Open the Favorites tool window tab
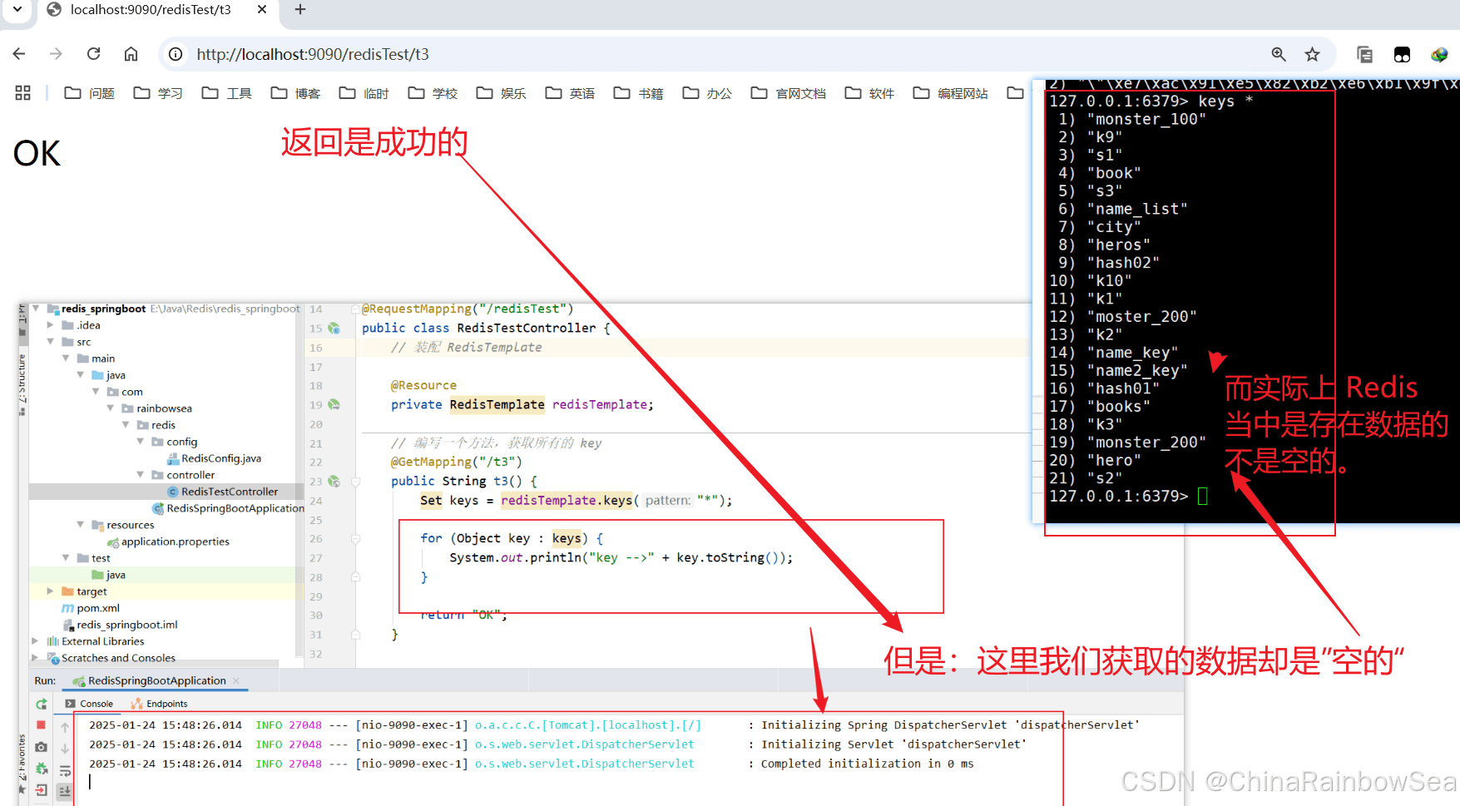 point(22,765)
